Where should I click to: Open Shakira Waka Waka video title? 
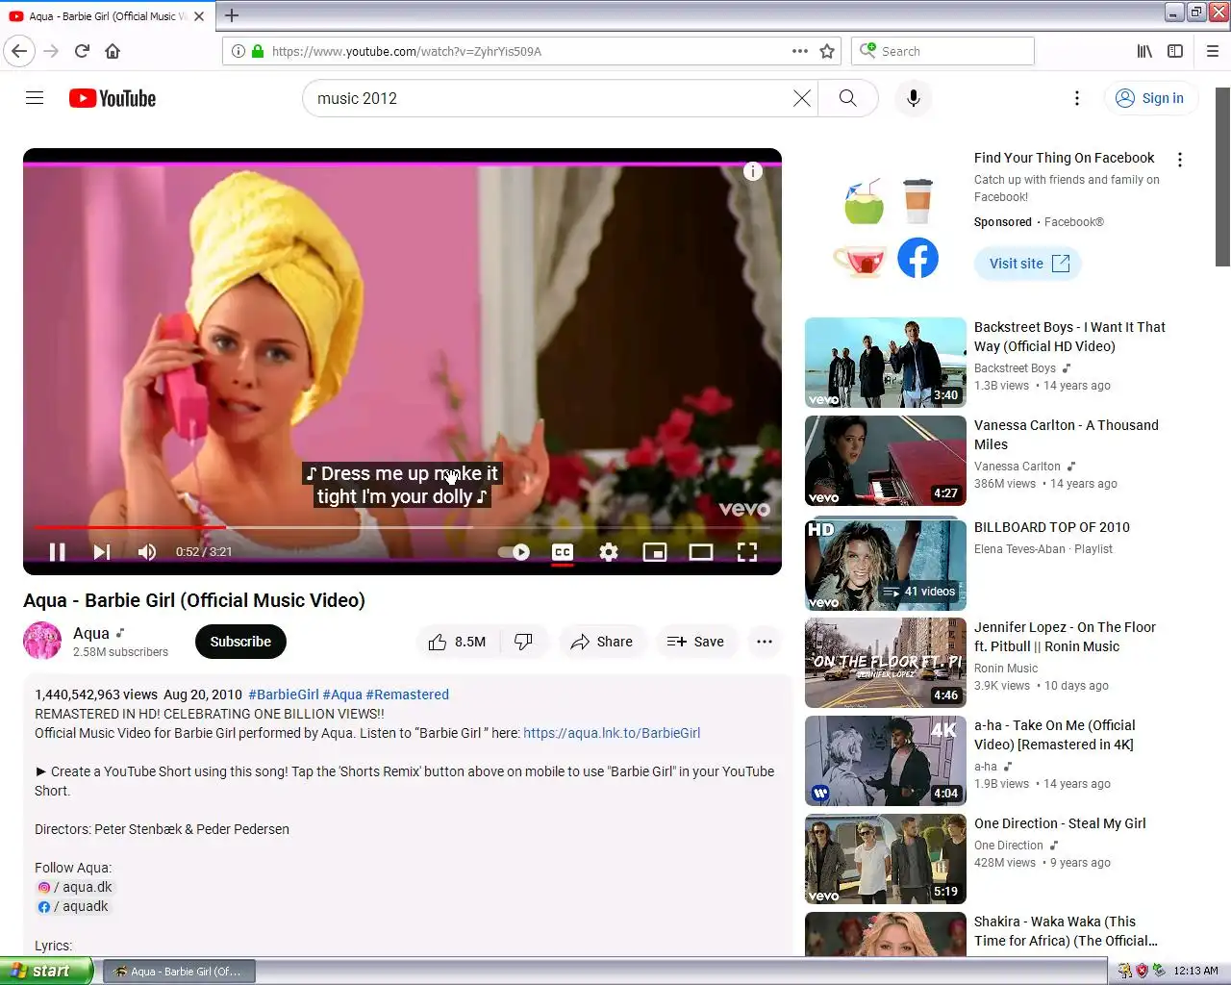point(1066,931)
